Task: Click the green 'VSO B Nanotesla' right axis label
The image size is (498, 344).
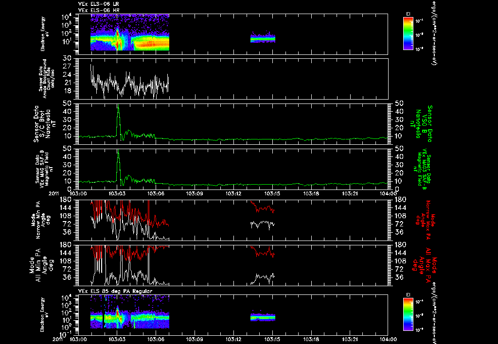Action: (421, 124)
